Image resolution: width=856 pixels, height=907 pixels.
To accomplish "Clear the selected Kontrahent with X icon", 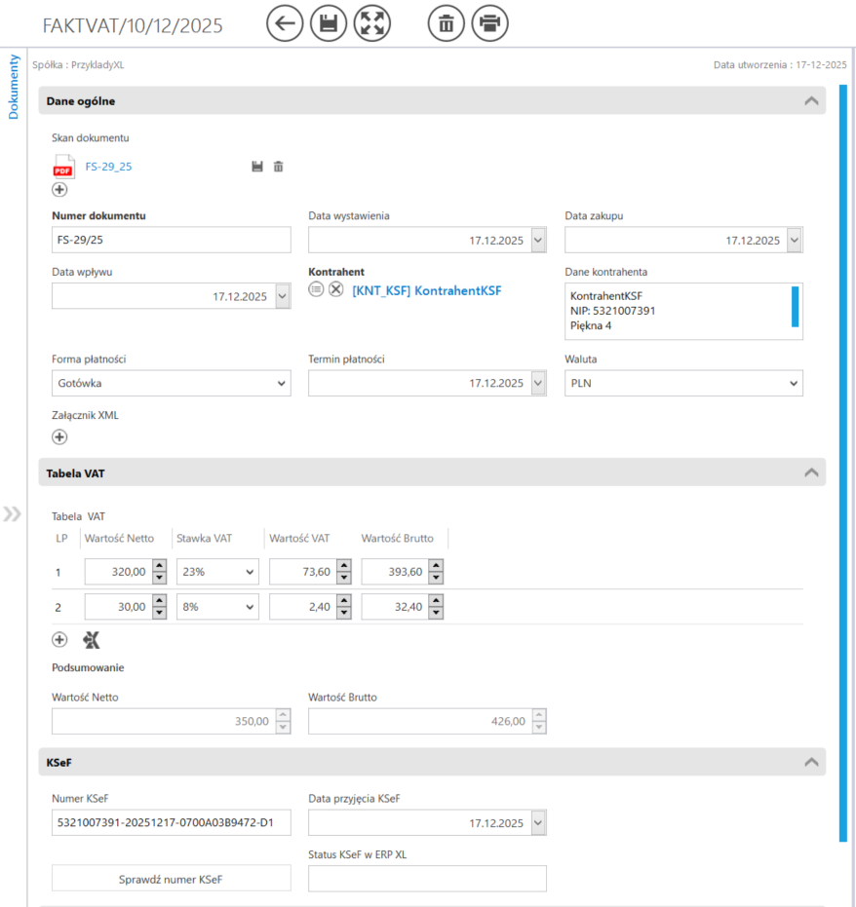I will 336,289.
